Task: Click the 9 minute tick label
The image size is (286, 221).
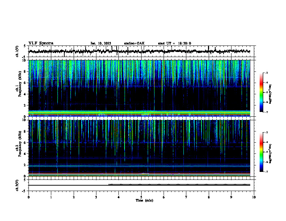Action: 231,197
